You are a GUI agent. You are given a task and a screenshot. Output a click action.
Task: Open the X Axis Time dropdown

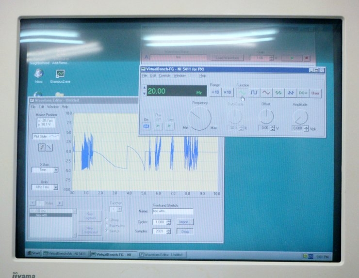pos(45,170)
